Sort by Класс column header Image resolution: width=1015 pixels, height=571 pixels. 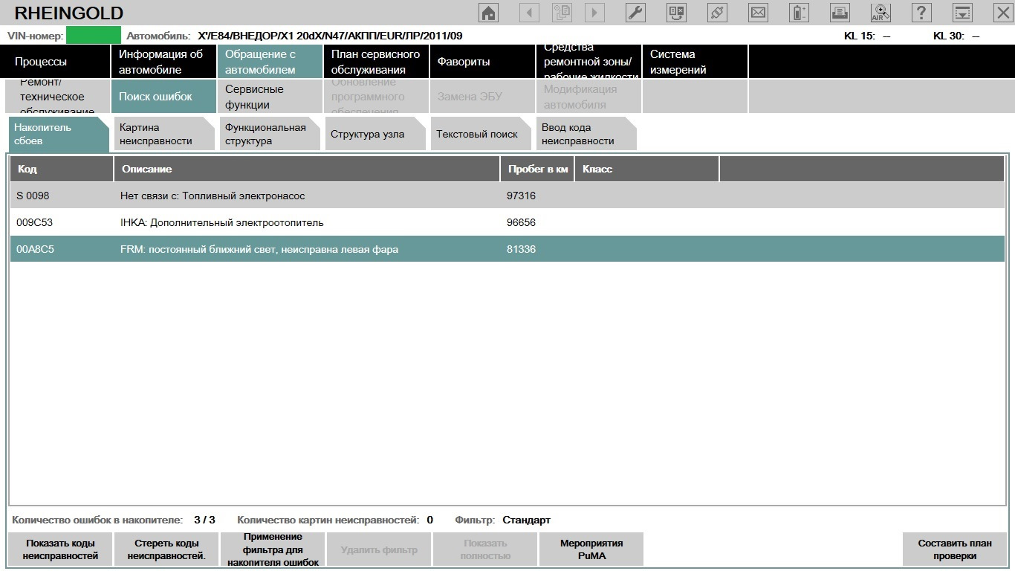pos(646,169)
